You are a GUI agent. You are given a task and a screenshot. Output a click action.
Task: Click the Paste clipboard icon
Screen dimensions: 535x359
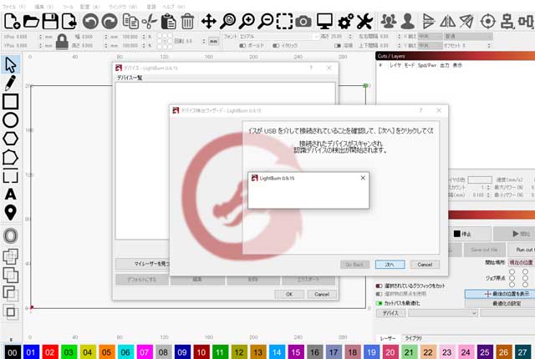click(x=169, y=22)
